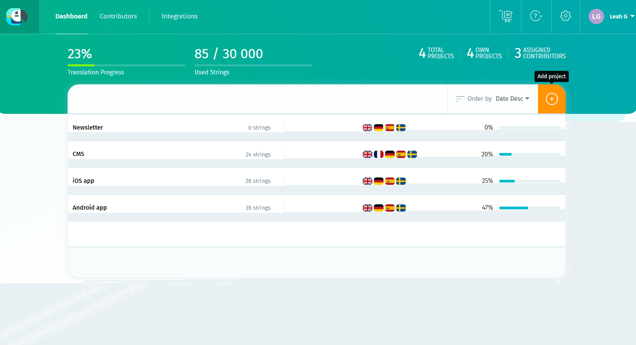Click the Swedish flag in Newsletter row
Image resolution: width=636 pixels, height=345 pixels.
point(401,128)
